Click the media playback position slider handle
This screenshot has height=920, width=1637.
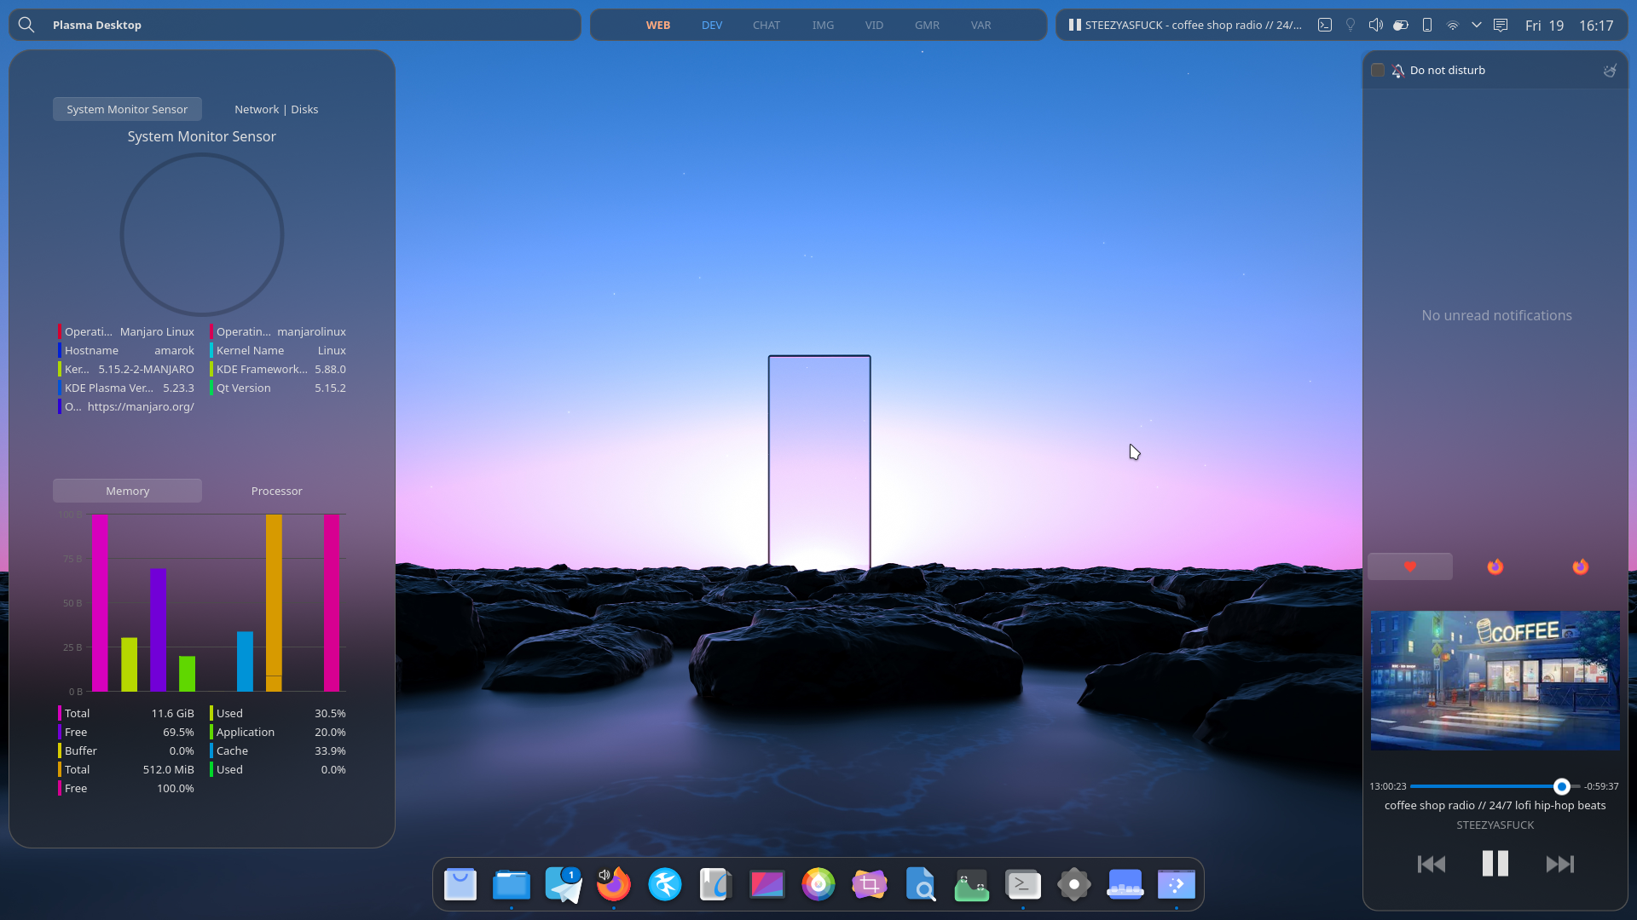(x=1561, y=786)
